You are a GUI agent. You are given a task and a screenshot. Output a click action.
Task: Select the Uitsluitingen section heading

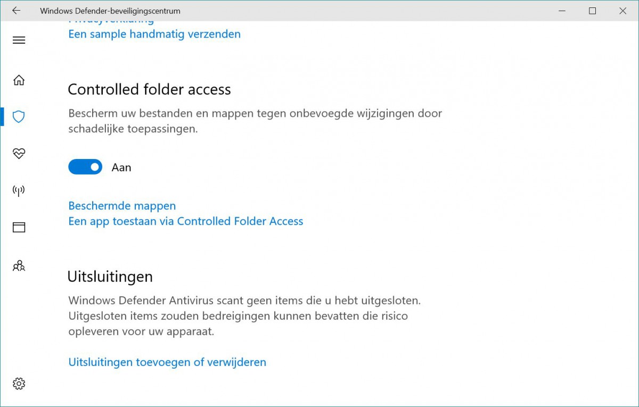(x=110, y=276)
